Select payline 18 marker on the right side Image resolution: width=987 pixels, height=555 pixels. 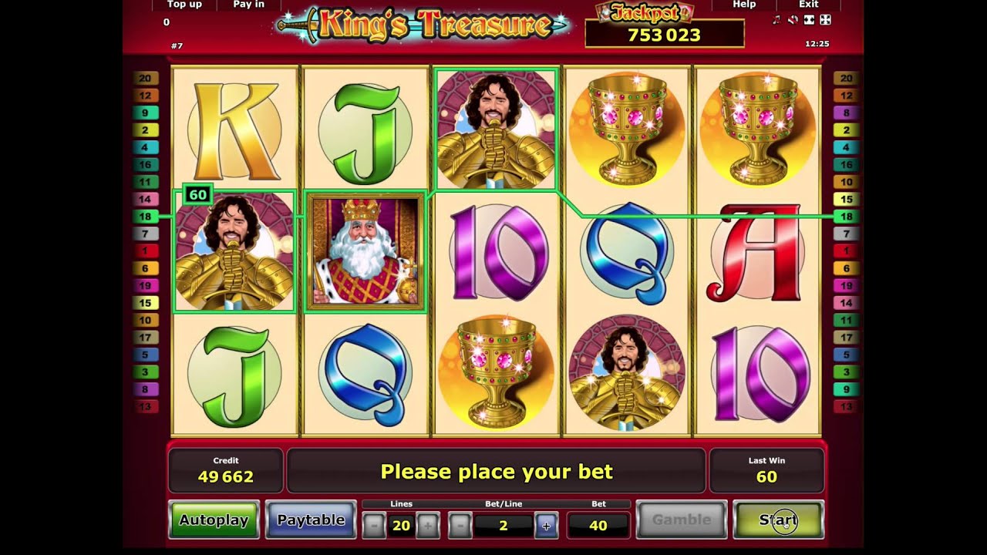[x=846, y=217]
